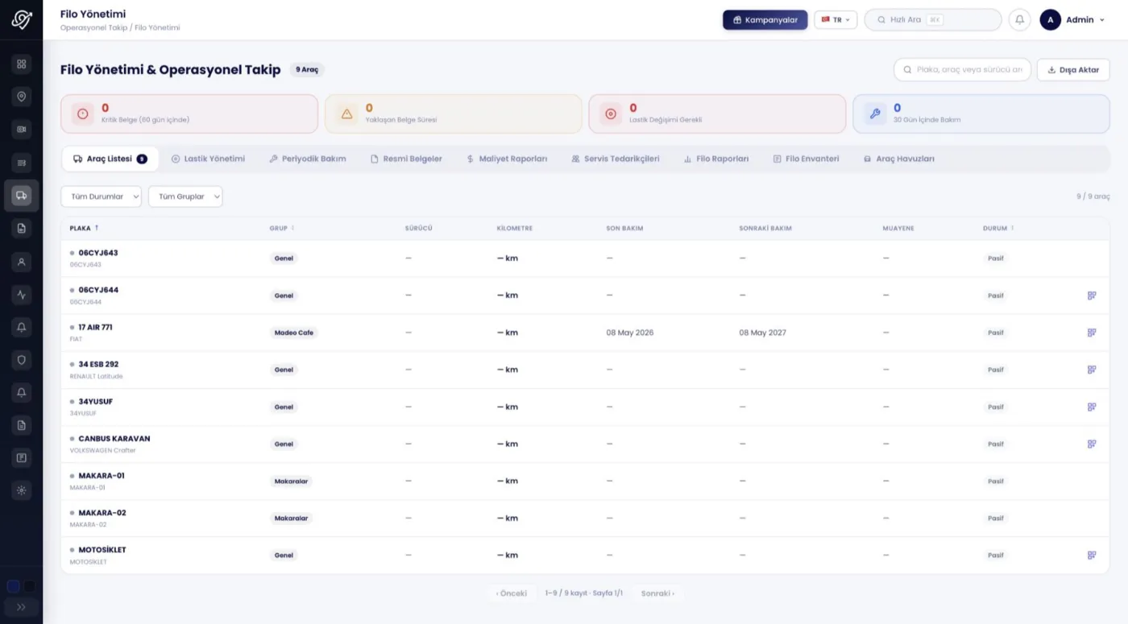Screen dimensions: 1128x624
Task: Click the Dışa Aktar export button
Action: (1073, 70)
